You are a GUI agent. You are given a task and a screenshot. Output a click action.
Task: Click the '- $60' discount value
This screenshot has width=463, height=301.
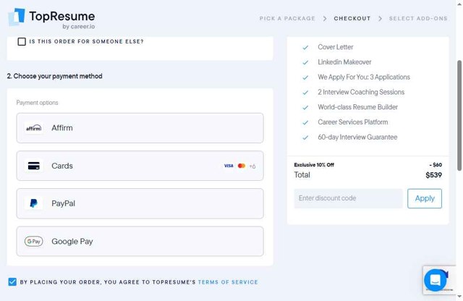click(x=436, y=165)
